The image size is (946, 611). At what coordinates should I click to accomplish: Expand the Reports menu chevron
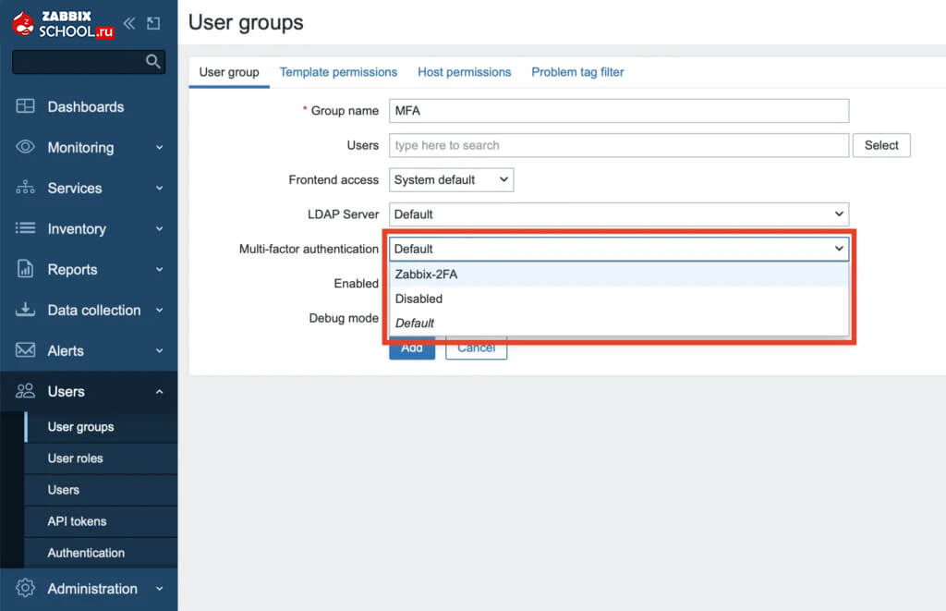(159, 269)
